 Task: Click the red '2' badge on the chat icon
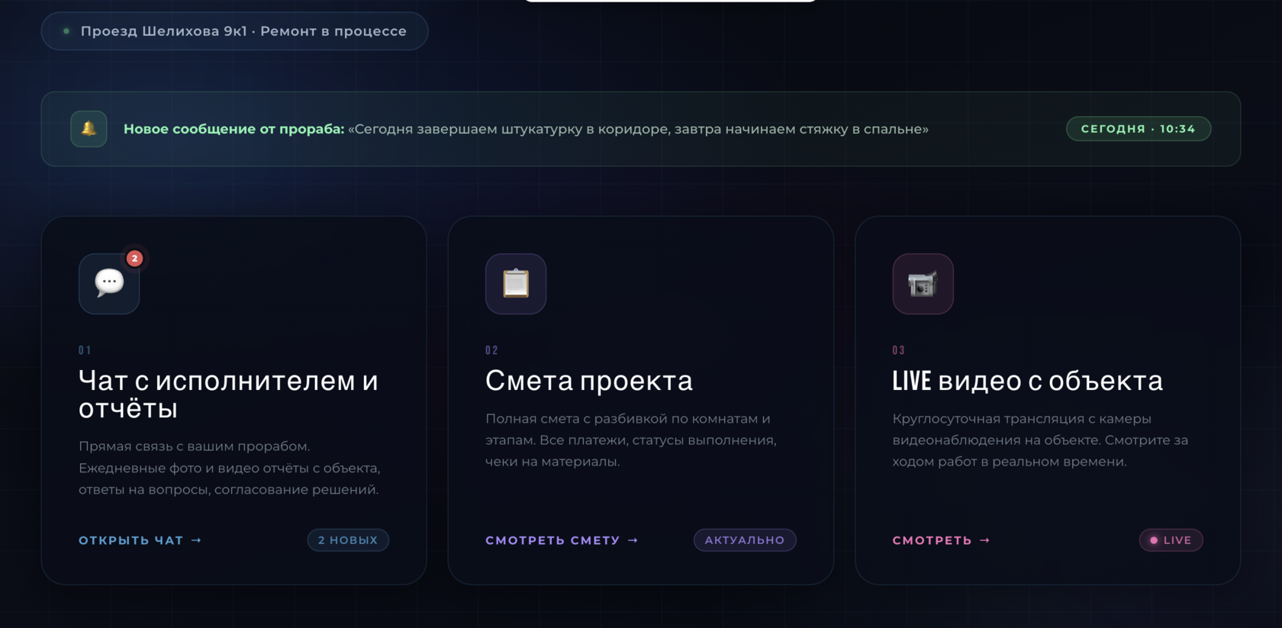pos(134,258)
